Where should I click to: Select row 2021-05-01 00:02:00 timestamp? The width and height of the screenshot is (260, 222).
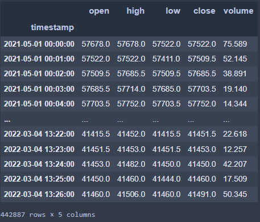(39, 73)
